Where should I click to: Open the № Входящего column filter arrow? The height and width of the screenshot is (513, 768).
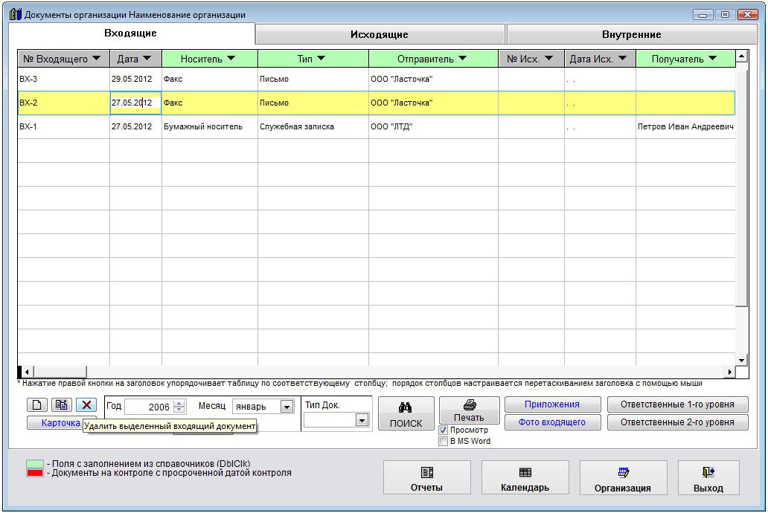(96, 58)
